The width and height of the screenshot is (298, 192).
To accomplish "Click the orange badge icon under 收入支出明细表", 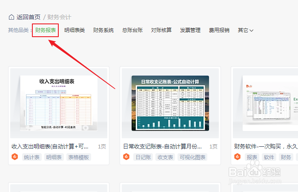I will (x=15, y=157).
